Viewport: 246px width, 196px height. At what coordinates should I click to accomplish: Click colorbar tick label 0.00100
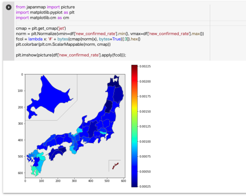coord(145,141)
